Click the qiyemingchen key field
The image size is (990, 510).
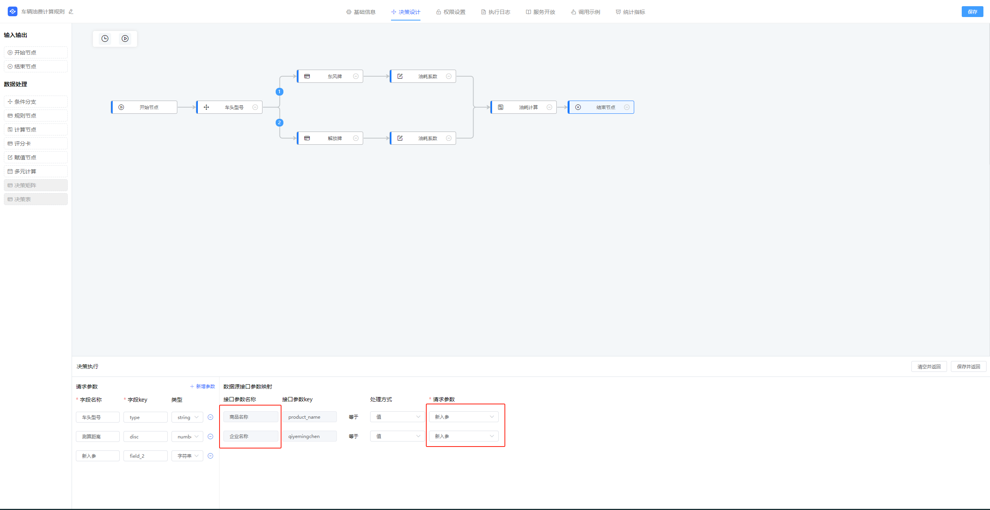(309, 436)
